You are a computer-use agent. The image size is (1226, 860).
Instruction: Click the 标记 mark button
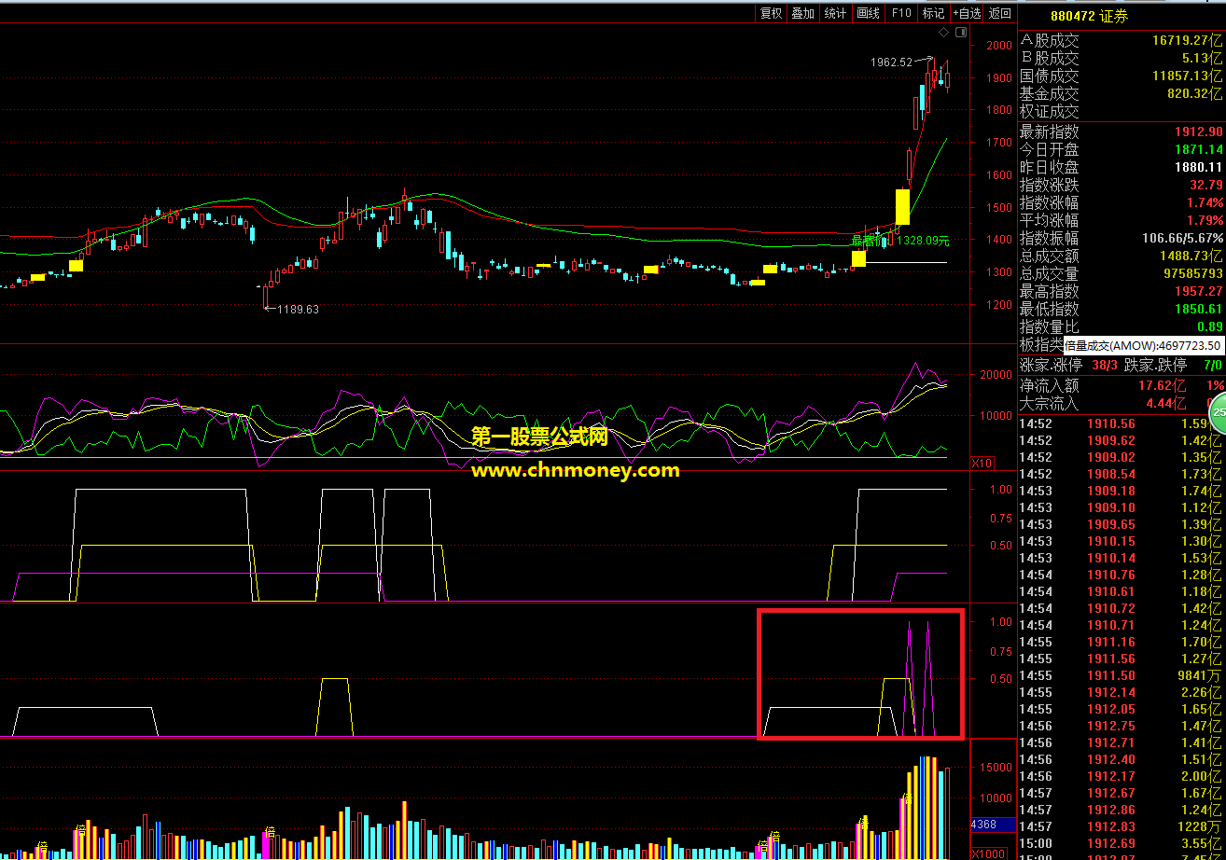[x=933, y=13]
